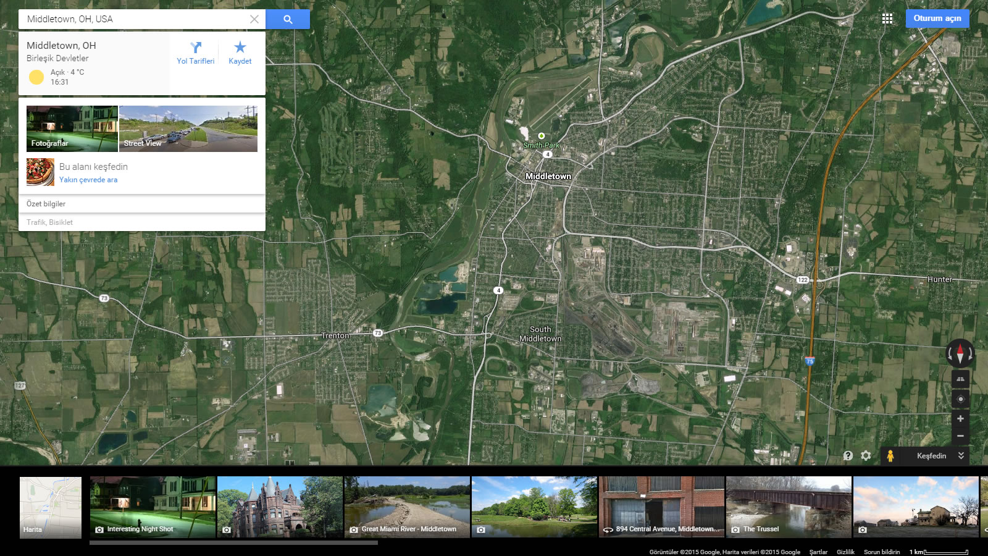Expand Trafik, Bisiklet layer options
This screenshot has height=556, width=988.
click(141, 222)
